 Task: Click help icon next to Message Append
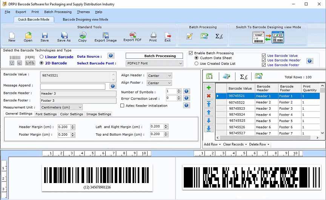[x=113, y=86]
